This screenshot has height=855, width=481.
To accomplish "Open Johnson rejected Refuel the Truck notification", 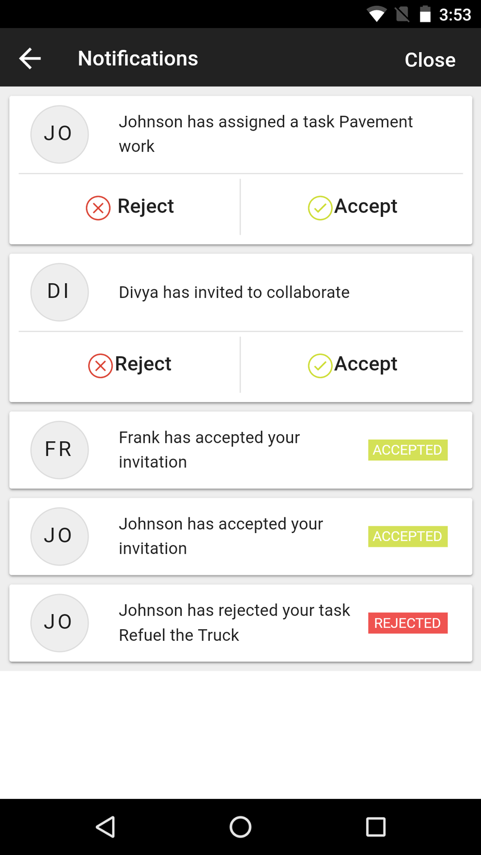I will [240, 623].
